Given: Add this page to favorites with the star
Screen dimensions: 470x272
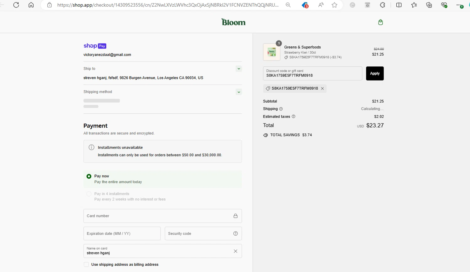Looking at the screenshot, I should point(335,5).
